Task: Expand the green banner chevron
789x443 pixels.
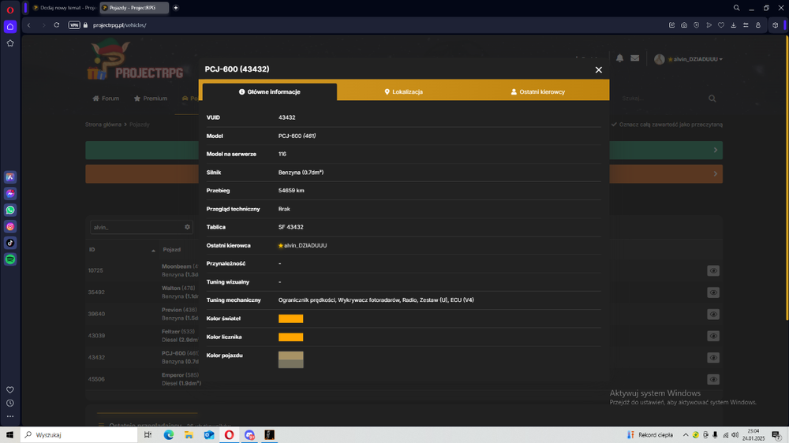Action: (x=715, y=150)
